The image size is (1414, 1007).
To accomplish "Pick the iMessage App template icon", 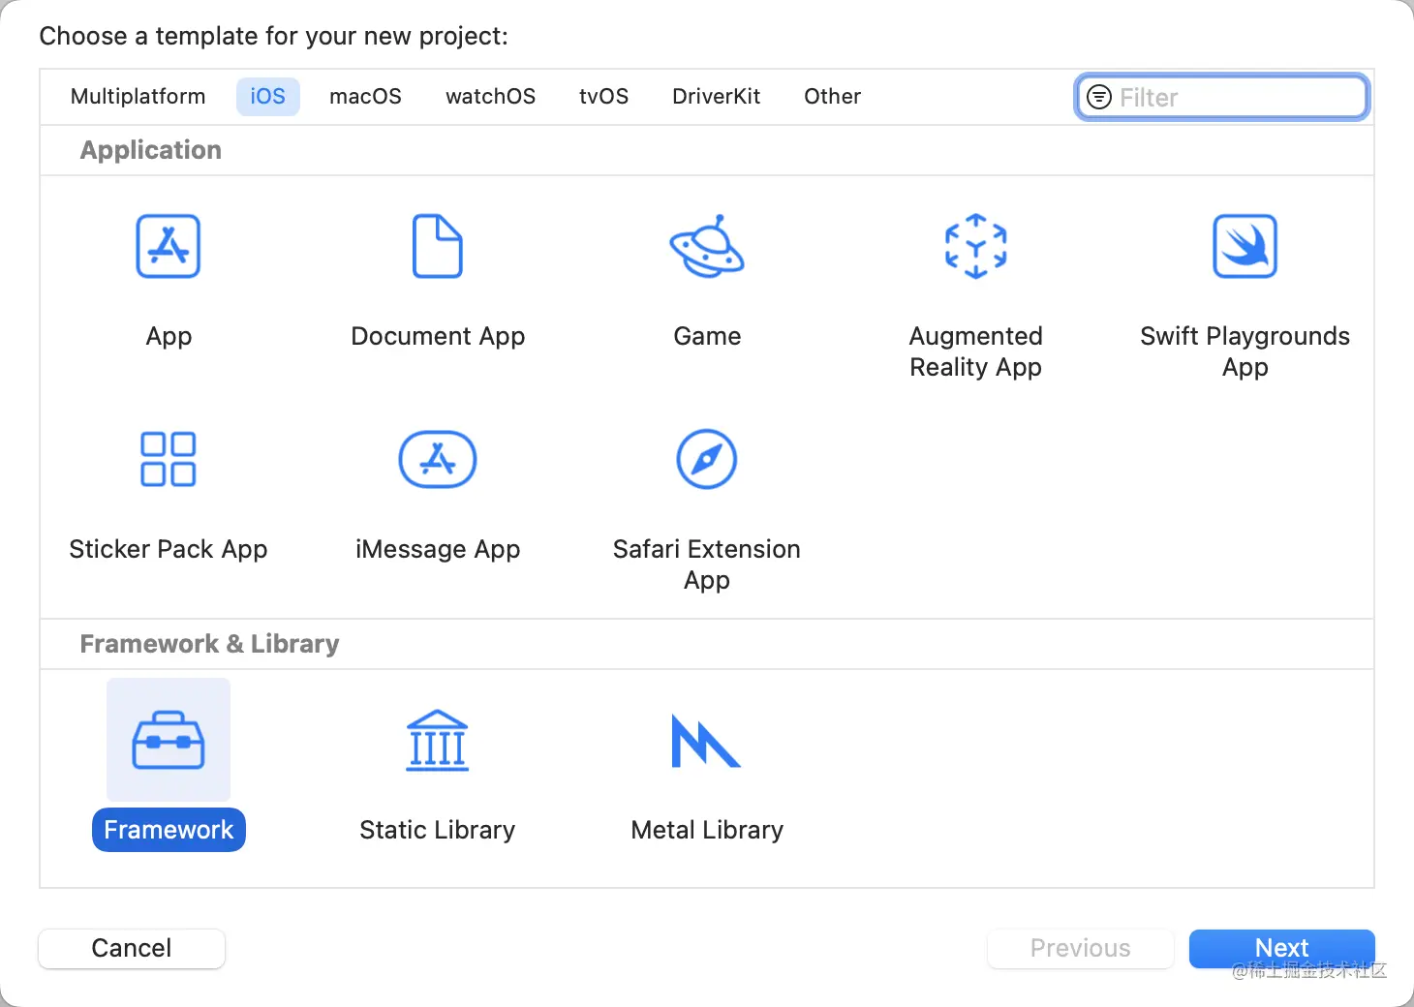I will pyautogui.click(x=438, y=459).
